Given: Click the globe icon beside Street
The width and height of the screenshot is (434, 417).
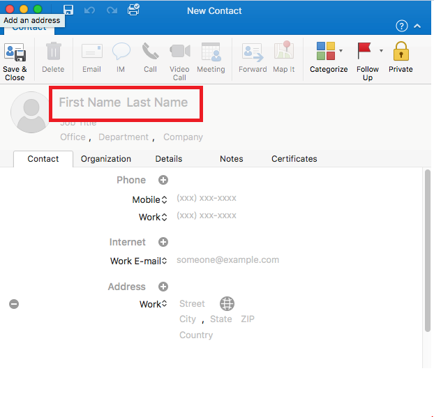Looking at the screenshot, I should [x=227, y=303].
